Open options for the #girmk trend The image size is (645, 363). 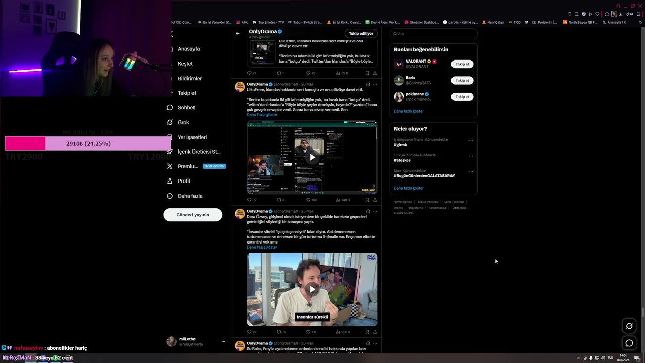(x=471, y=141)
